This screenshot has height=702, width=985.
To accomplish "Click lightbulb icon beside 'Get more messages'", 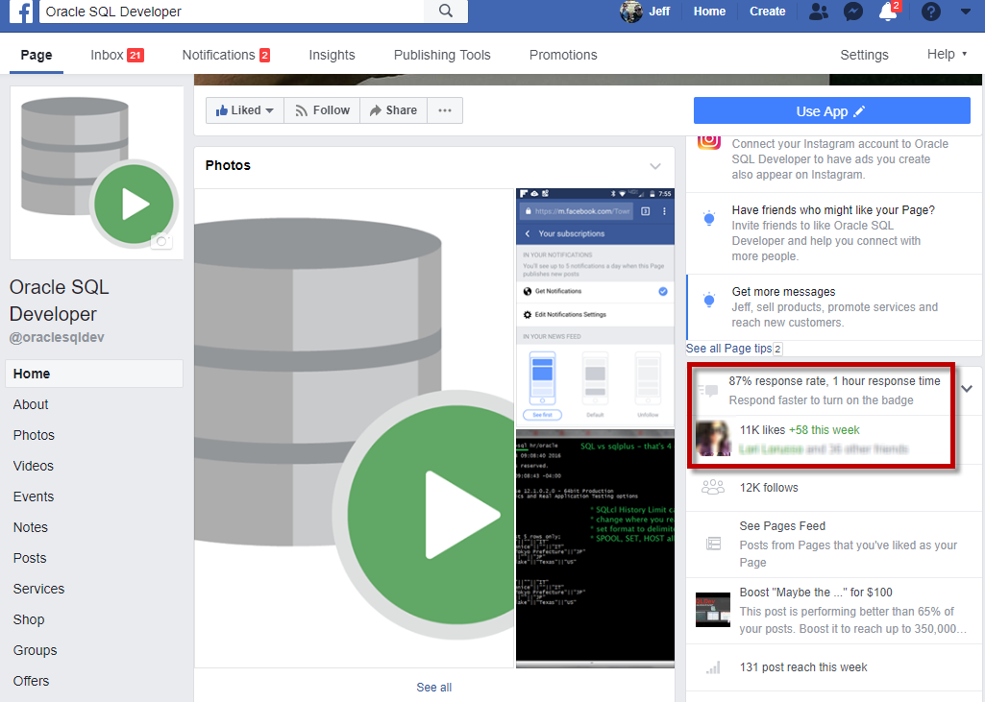I will (x=709, y=301).
